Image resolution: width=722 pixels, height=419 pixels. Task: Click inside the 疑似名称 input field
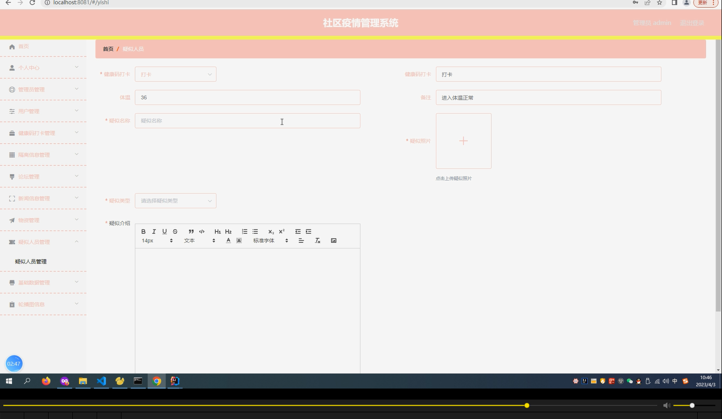click(247, 120)
